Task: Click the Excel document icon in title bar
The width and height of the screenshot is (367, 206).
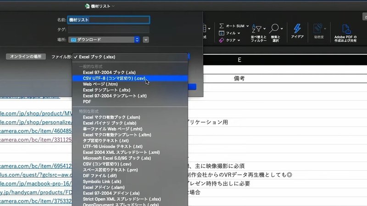Action: click(x=87, y=6)
